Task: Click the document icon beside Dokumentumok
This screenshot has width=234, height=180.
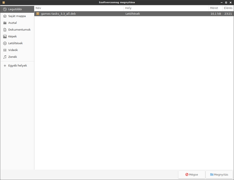Action: pyautogui.click(x=5, y=30)
